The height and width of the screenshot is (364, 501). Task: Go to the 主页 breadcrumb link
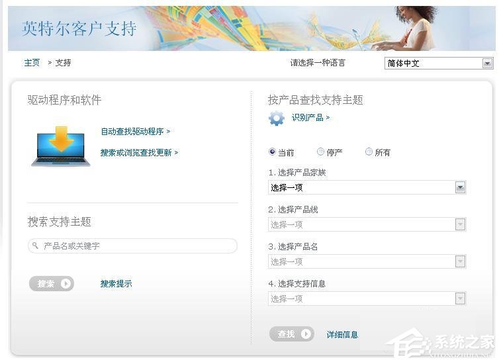click(x=32, y=63)
